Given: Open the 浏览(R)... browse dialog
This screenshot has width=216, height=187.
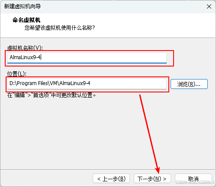Looking at the screenshot, I should tap(189, 84).
